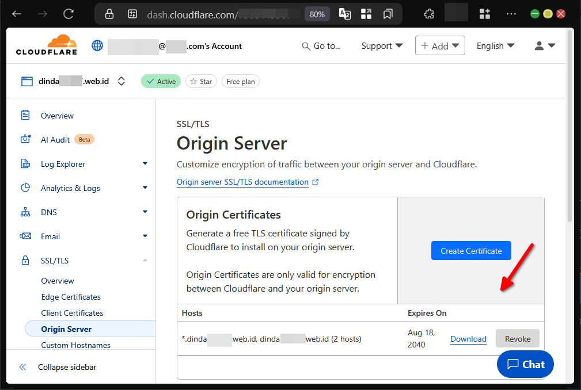Click the Hosts column header
Screen dimensions: 581x390
tap(192, 313)
